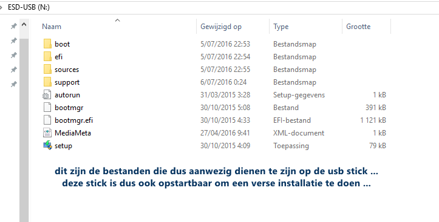Click the sort arrow above Naam
This screenshot has height=222, width=439.
[118, 20]
